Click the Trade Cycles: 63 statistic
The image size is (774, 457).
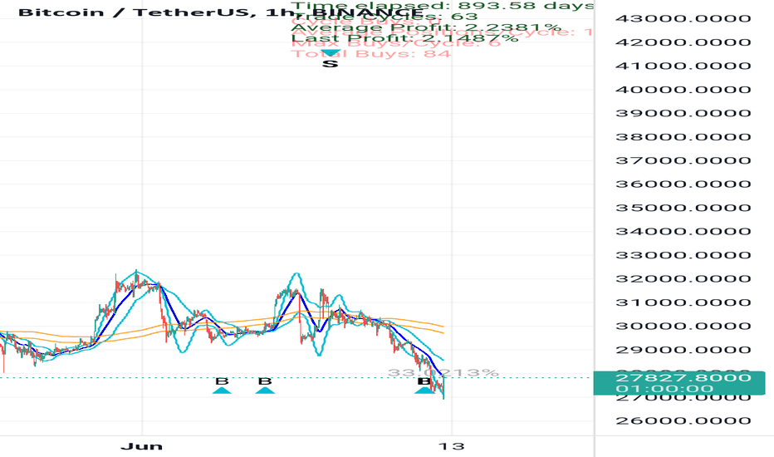[x=384, y=17]
